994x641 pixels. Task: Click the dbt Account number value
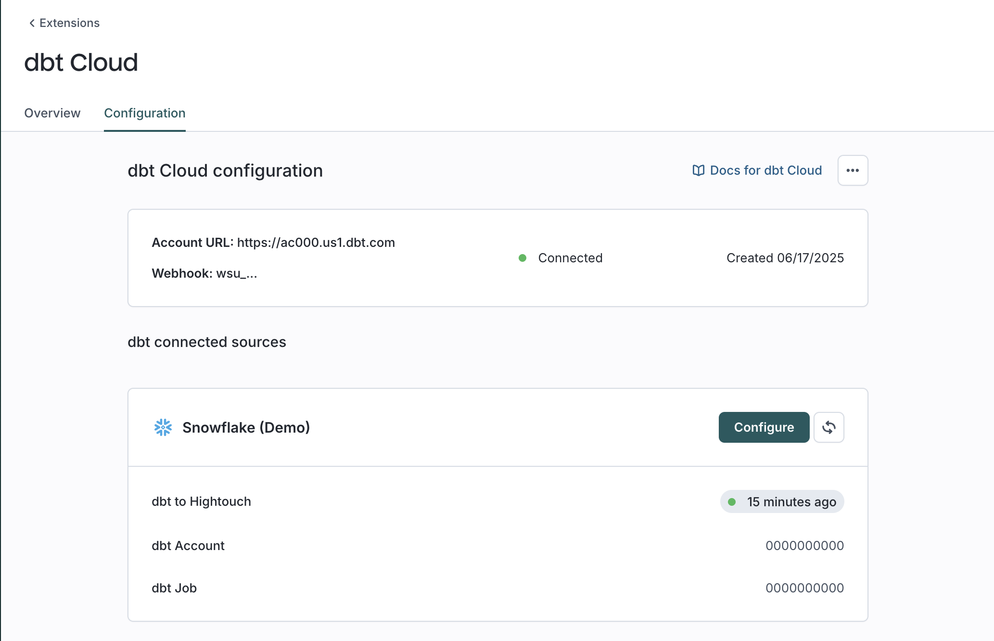804,546
